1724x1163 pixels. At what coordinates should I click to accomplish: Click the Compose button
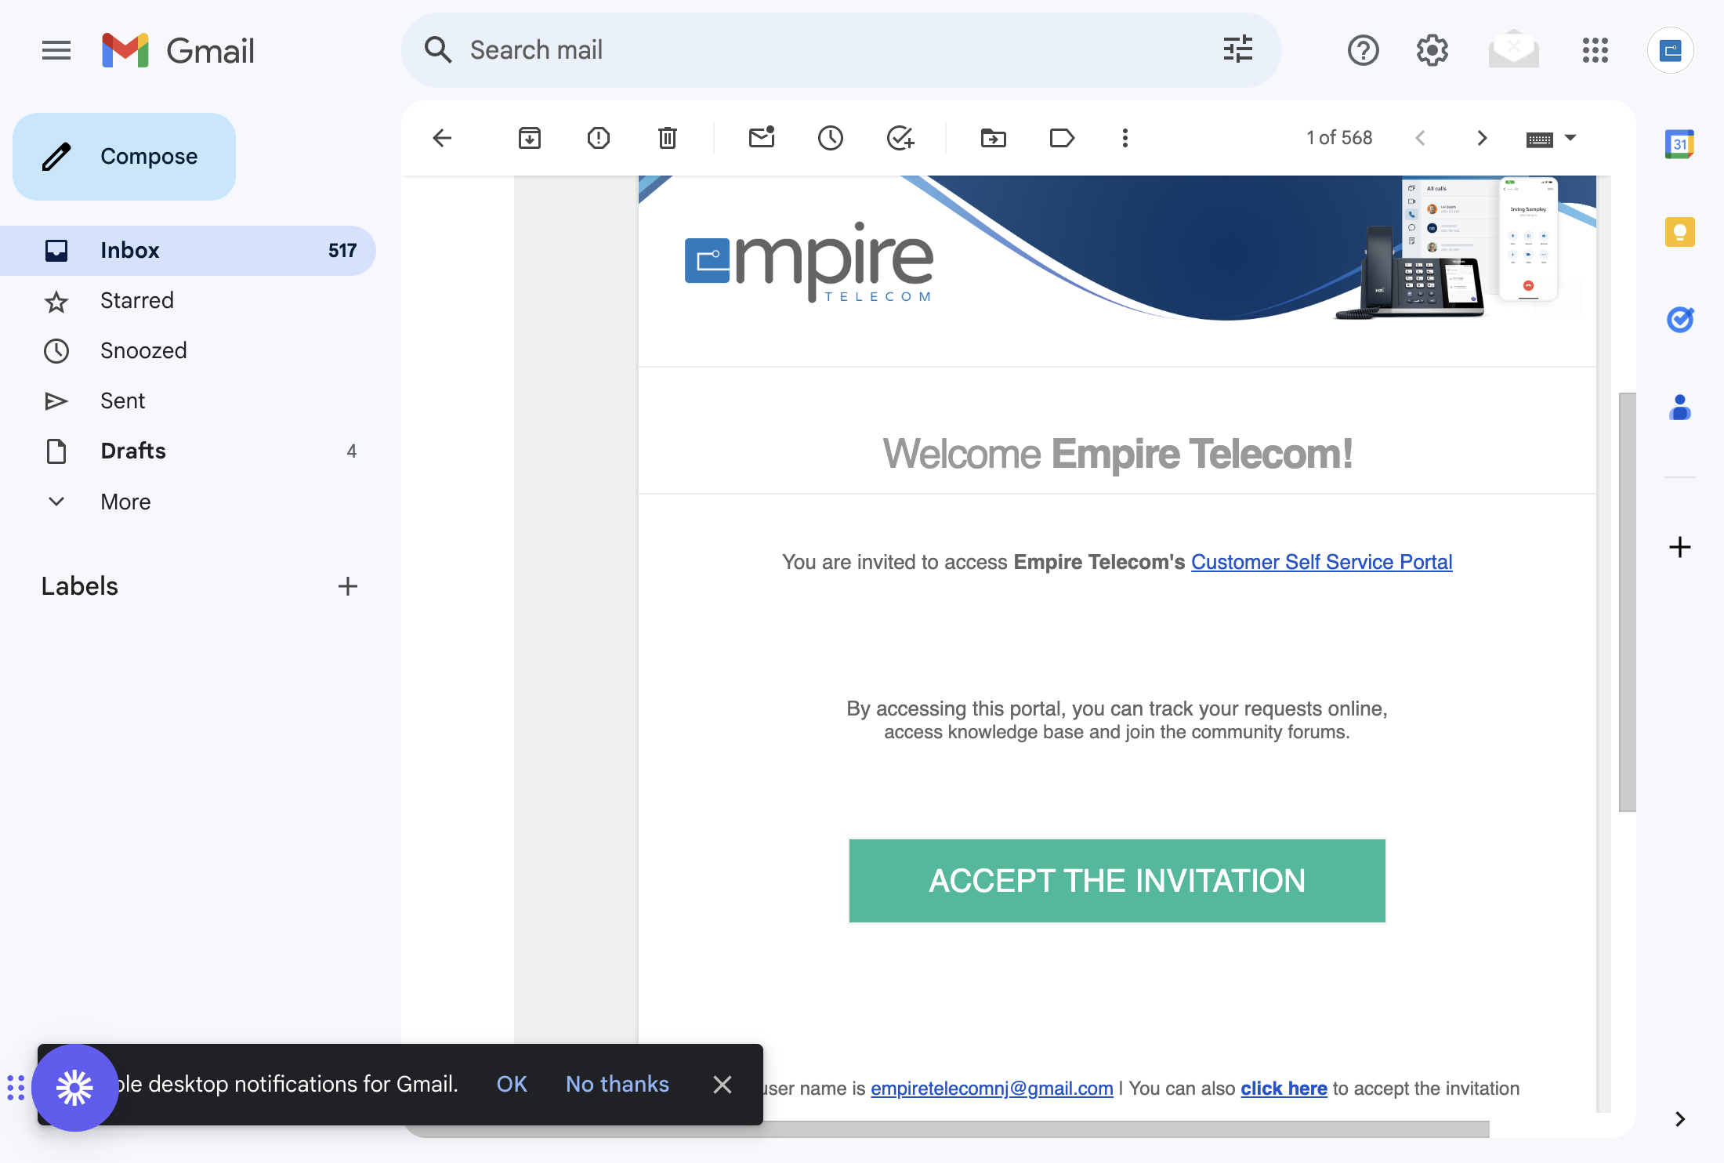124,157
